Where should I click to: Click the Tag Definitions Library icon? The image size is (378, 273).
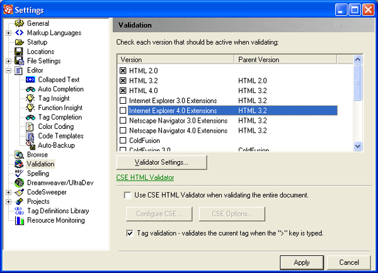coord(19,211)
